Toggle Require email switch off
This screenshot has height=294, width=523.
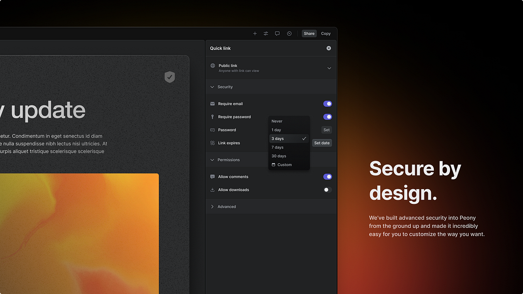pyautogui.click(x=327, y=104)
